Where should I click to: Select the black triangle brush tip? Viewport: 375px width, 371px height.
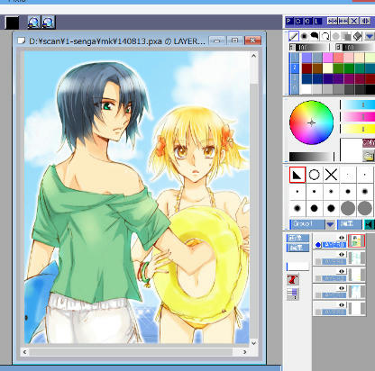pyautogui.click(x=297, y=175)
